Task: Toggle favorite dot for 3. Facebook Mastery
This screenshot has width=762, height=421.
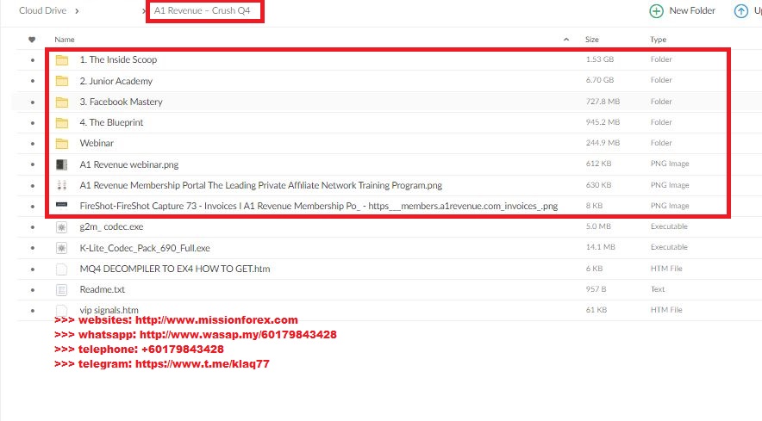Action: [x=33, y=102]
